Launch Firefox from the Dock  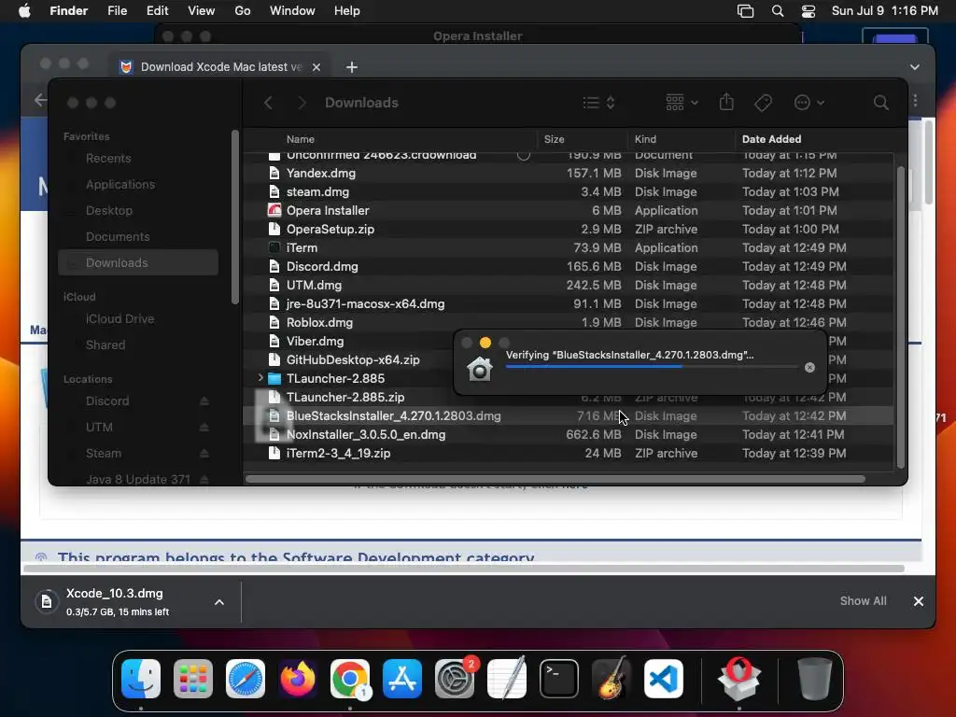(298, 679)
